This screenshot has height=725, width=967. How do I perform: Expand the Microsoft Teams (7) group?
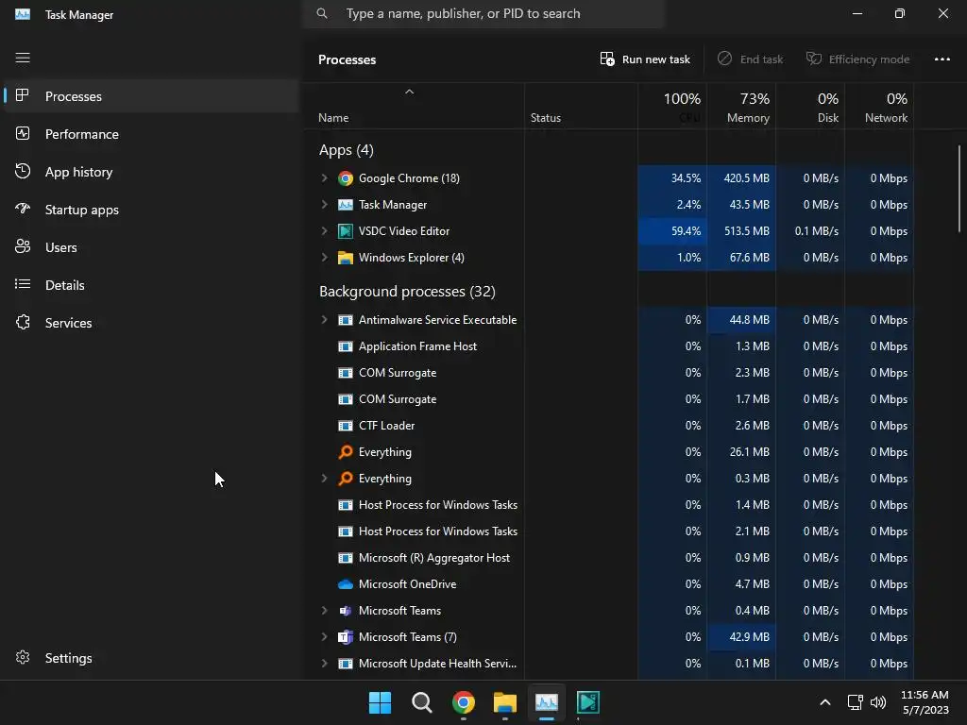point(325,637)
